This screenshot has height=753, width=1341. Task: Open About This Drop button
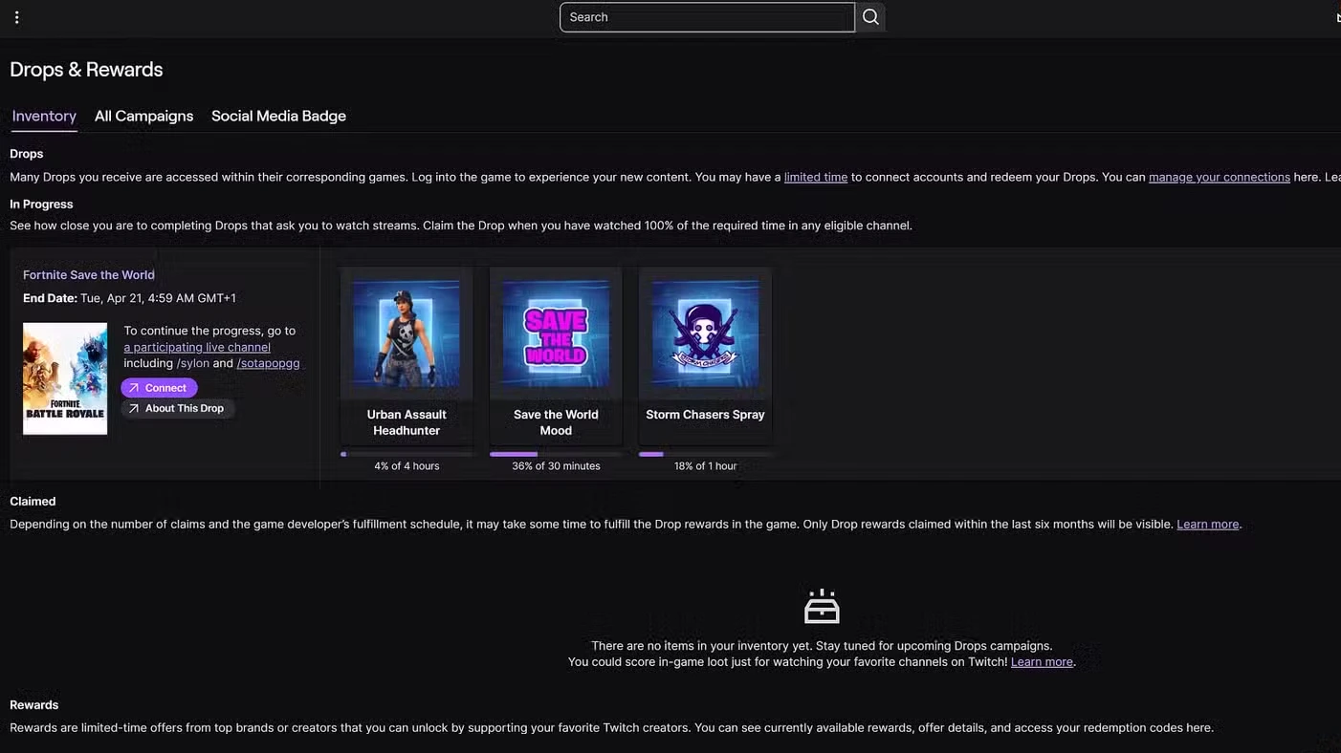pos(178,408)
